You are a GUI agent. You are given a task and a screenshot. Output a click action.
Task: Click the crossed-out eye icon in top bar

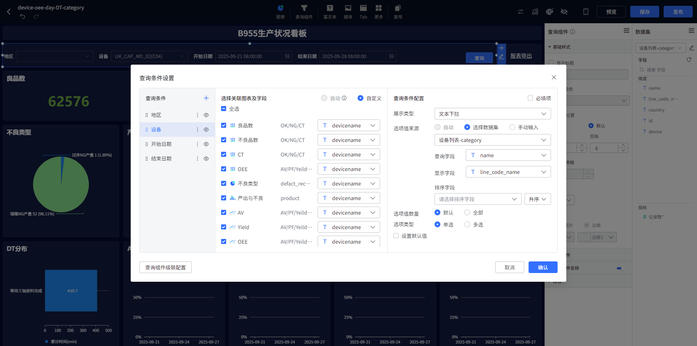coord(564,12)
